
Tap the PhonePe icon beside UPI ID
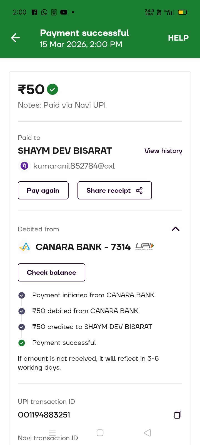pyautogui.click(x=24, y=166)
